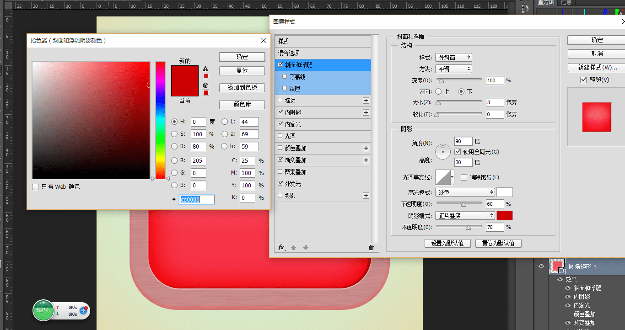Select 混合选项 in the styles list

tap(296, 53)
